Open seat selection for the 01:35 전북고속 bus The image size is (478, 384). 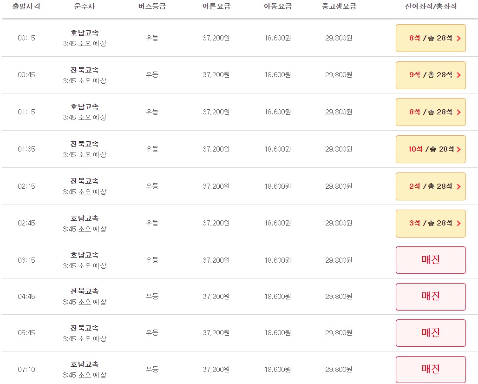tap(430, 149)
